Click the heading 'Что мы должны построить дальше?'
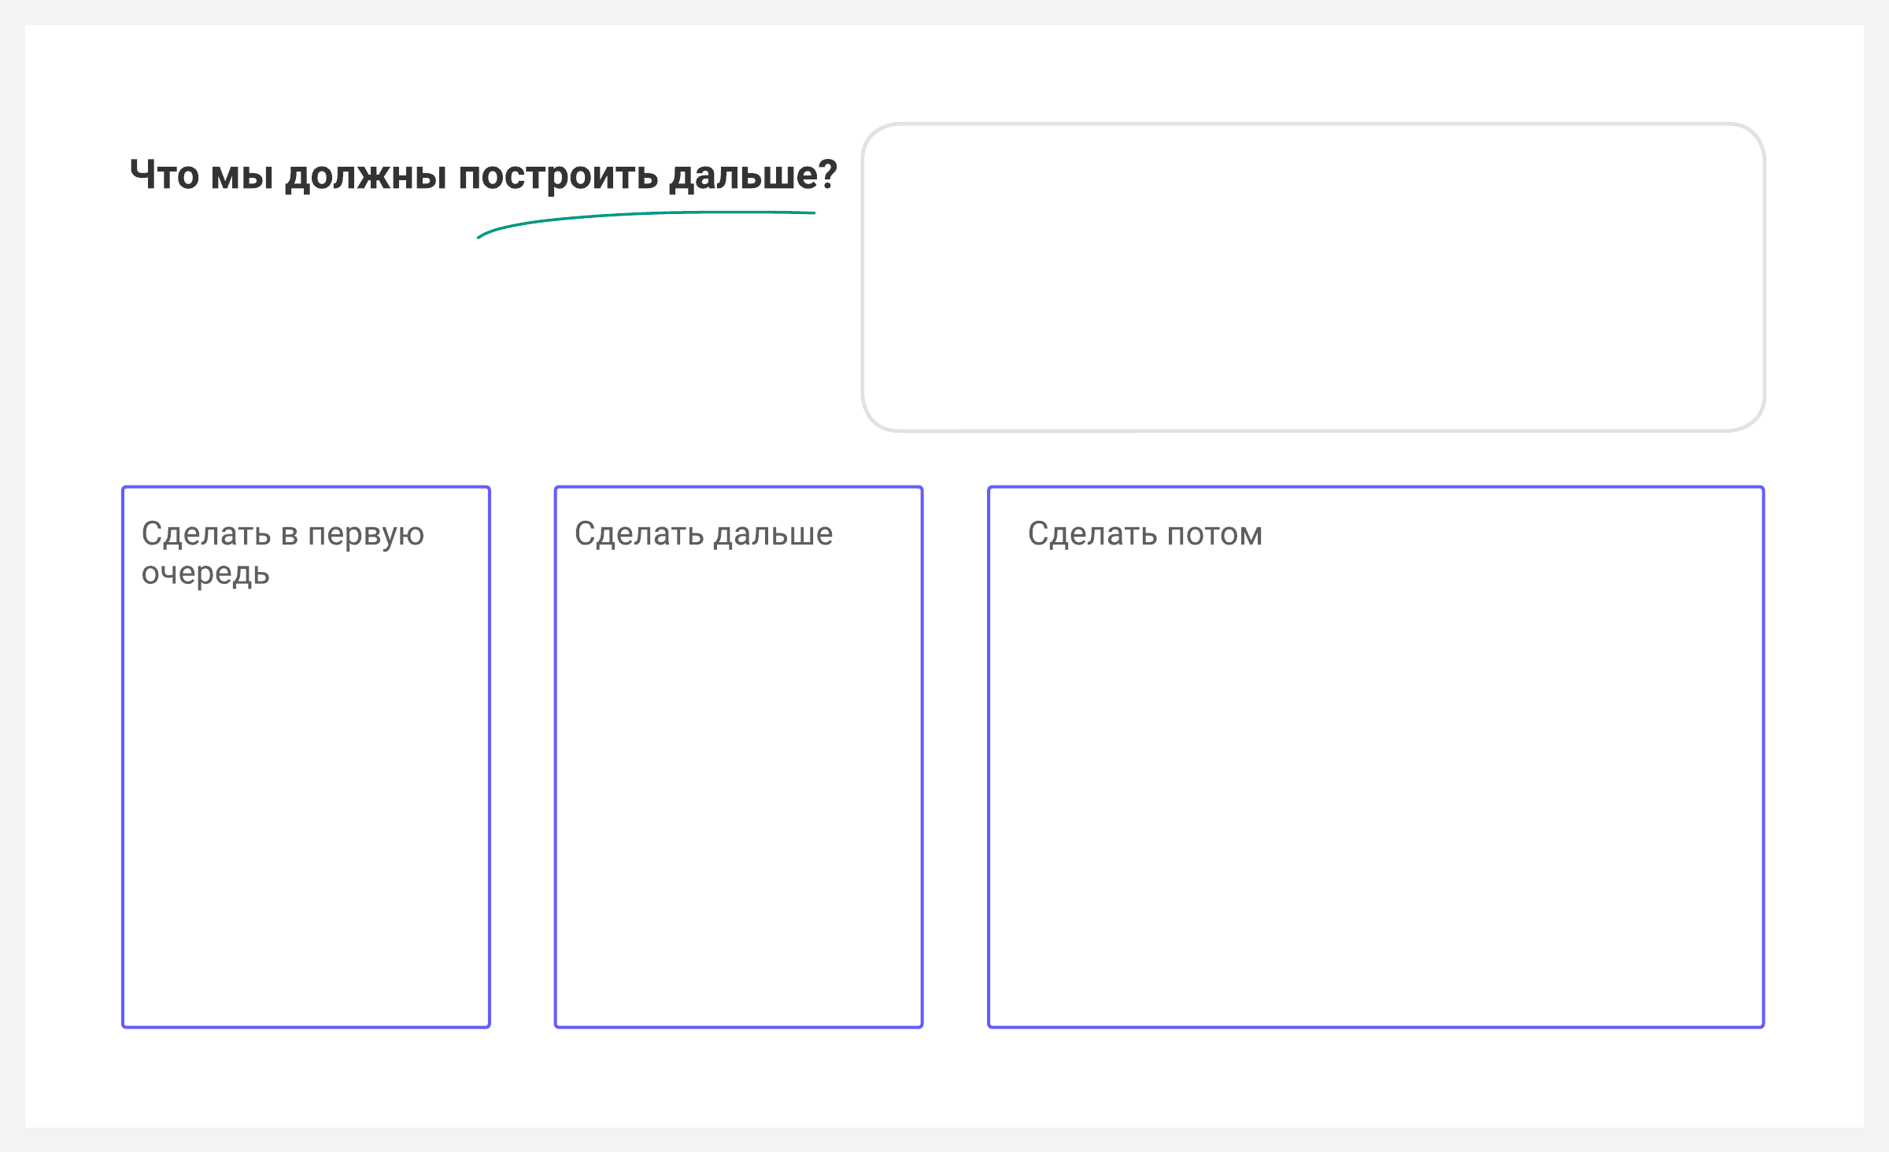 (482, 175)
